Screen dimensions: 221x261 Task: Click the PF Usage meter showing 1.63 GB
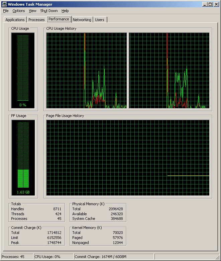tap(23, 158)
